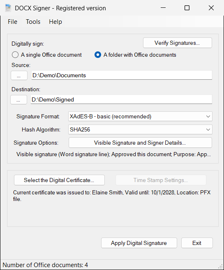Viewport: 224px width, 270px height.
Task: Open the Tools menu
Action: coord(33,22)
